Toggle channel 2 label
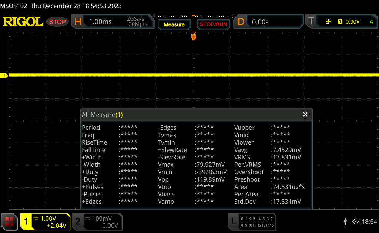The height and width of the screenshot is (233, 379). click(x=78, y=222)
